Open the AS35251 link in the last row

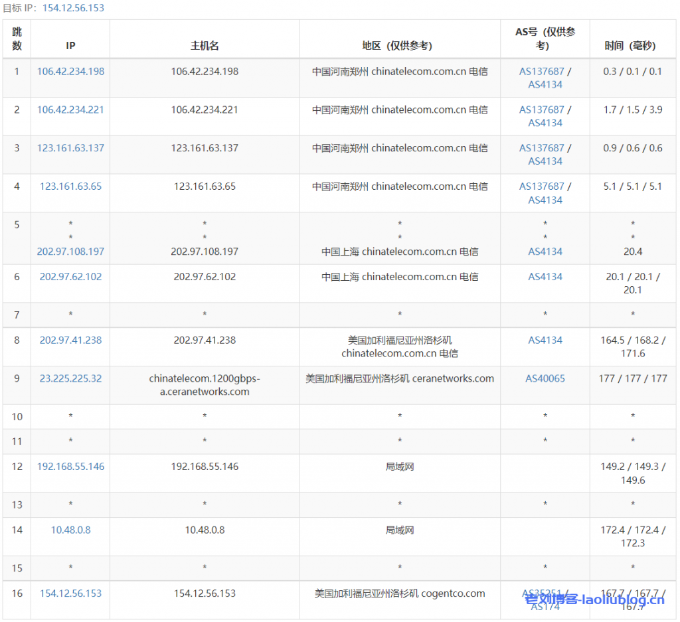tap(541, 593)
